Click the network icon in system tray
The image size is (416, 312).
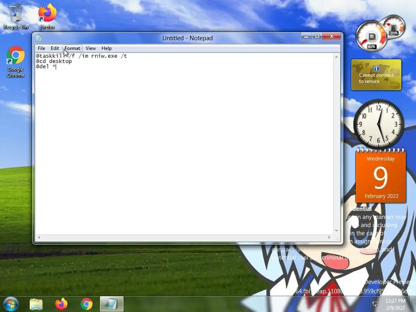(375, 304)
